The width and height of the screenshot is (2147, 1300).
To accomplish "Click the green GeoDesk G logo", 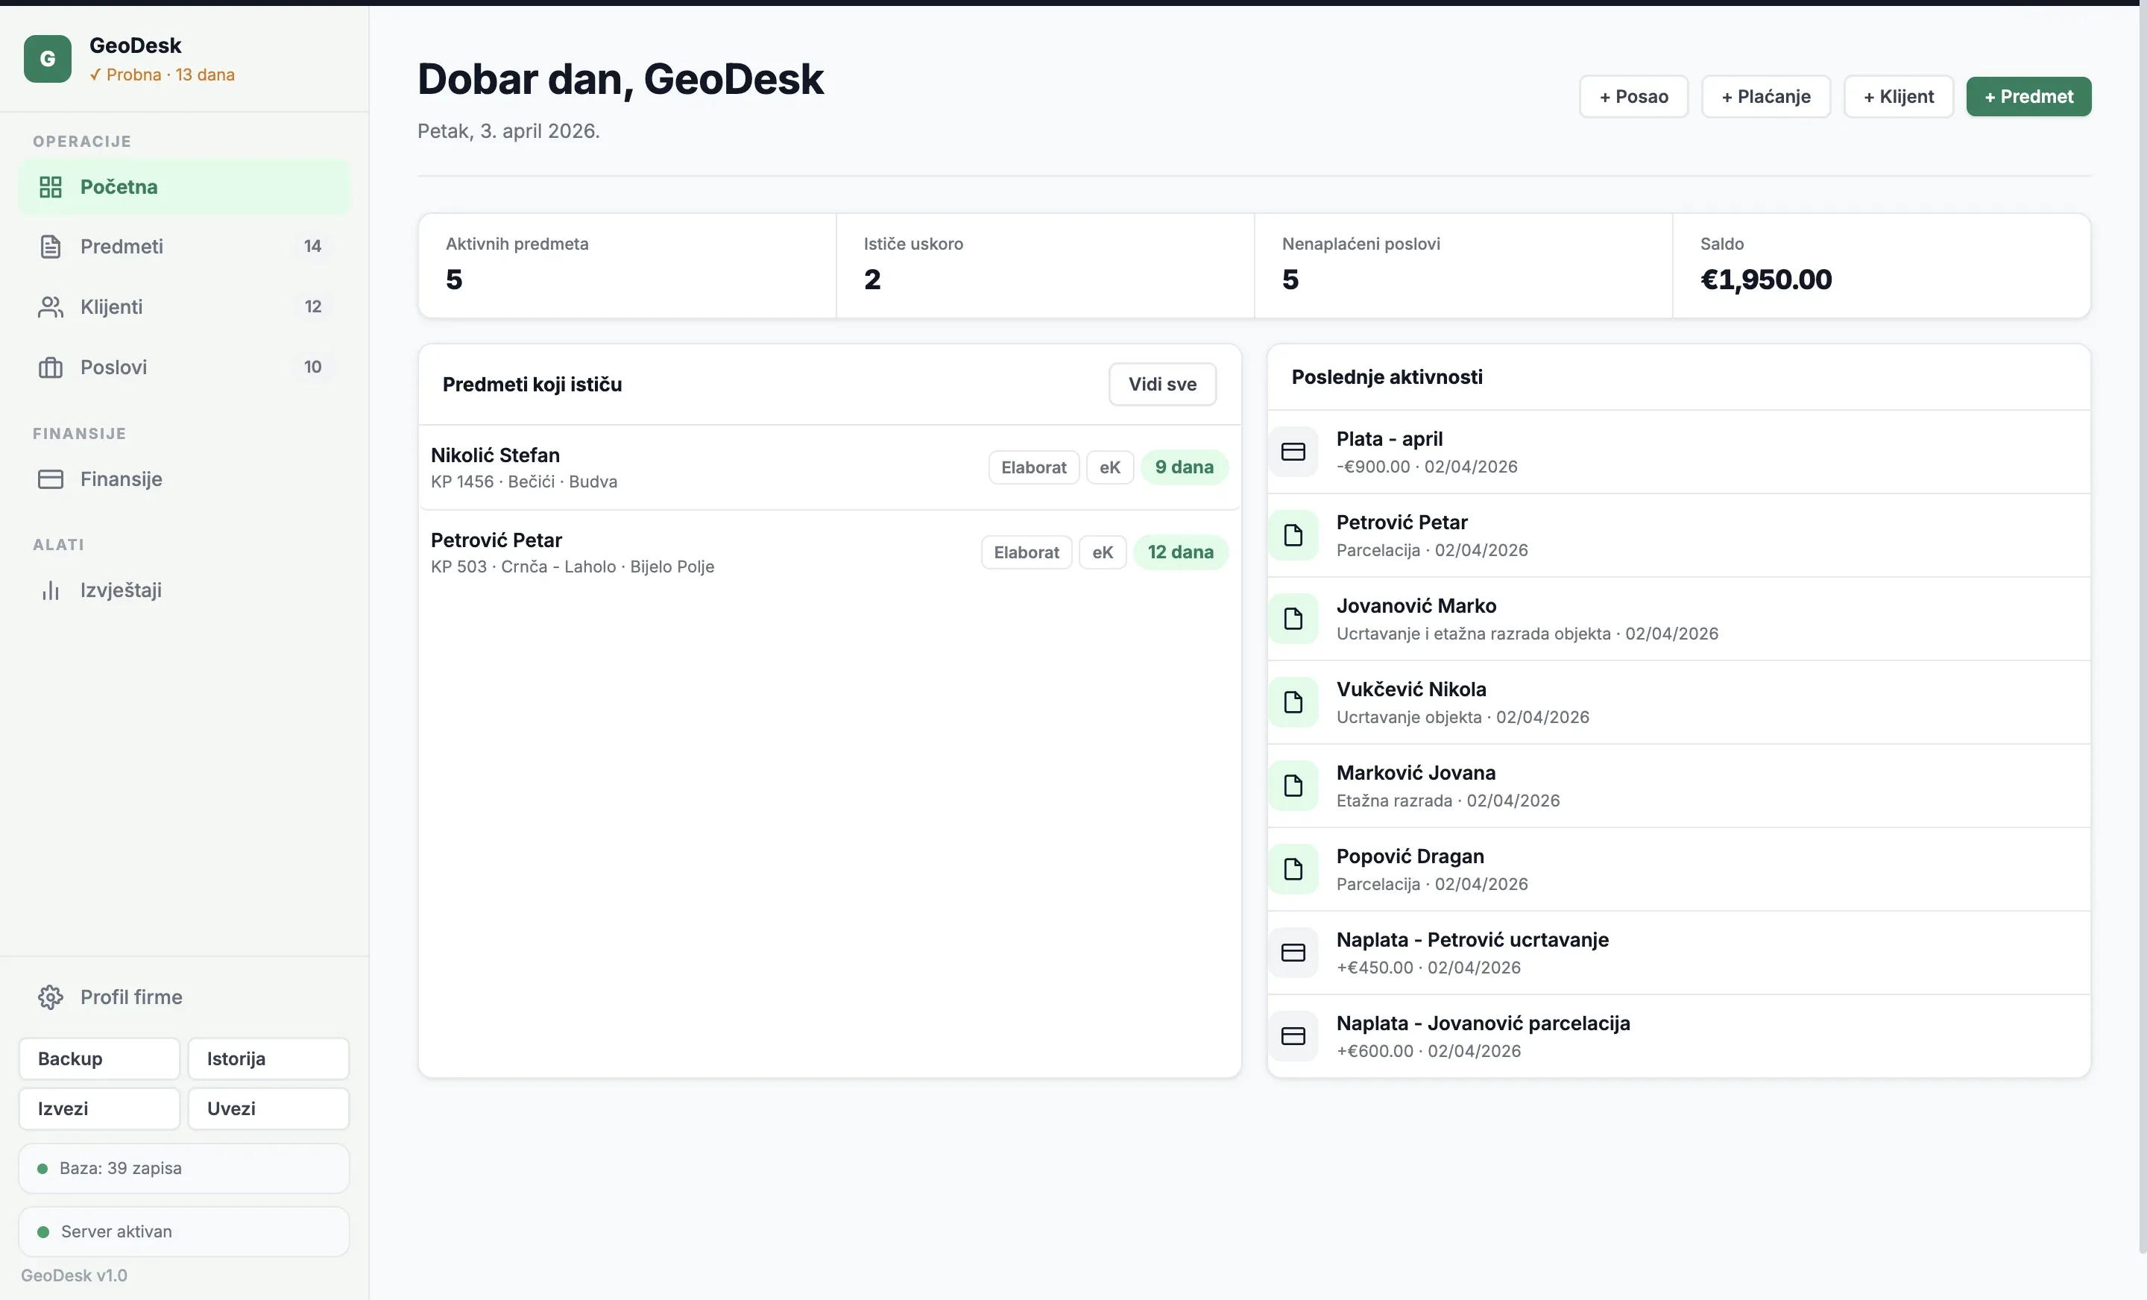I will coord(47,58).
